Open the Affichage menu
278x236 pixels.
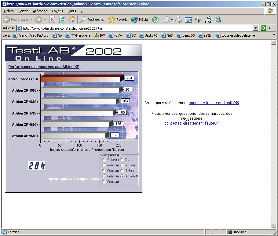[40, 11]
